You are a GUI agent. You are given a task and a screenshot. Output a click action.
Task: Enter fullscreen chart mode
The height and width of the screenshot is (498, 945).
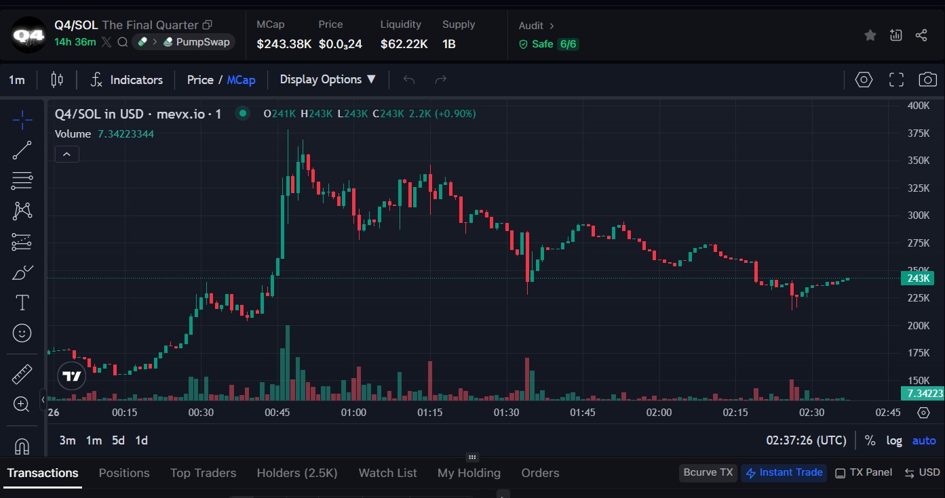(896, 80)
